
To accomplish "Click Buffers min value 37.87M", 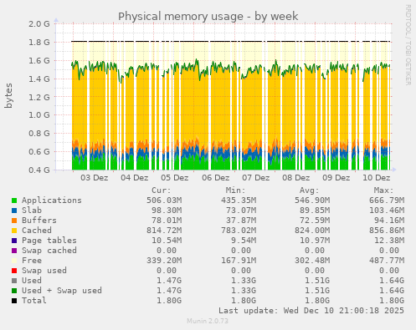I will click(241, 221).
